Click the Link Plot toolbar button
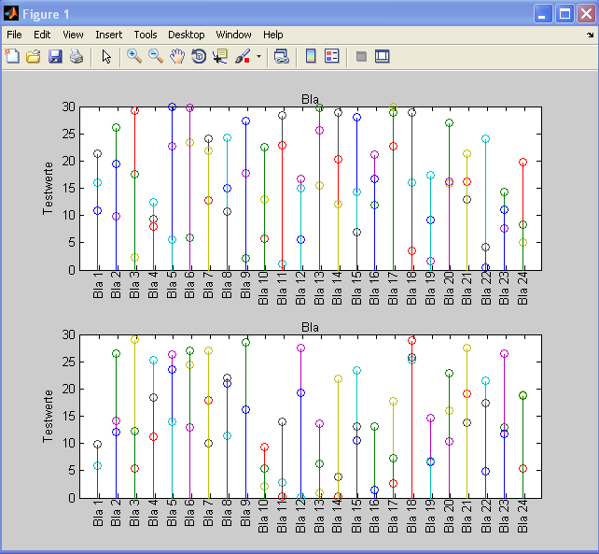 pos(281,56)
